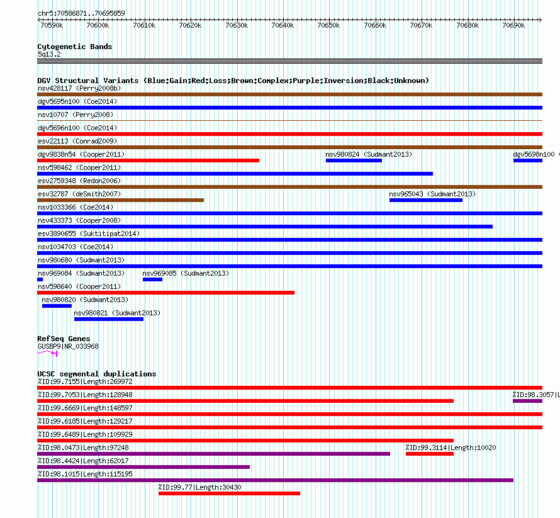Click the blue bar under nsv969085
The width and height of the screenshot is (560, 518).
tap(152, 279)
